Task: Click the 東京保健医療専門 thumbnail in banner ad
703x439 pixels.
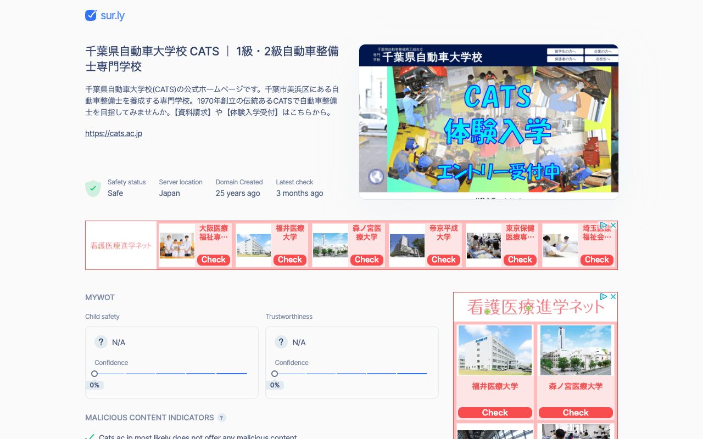Action: point(483,245)
